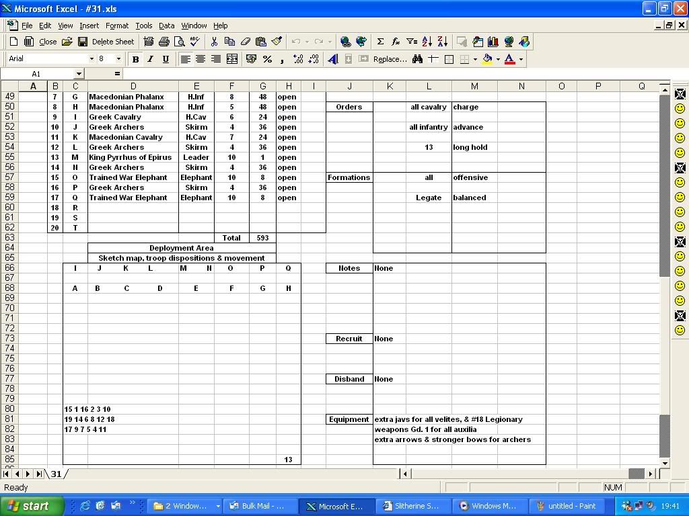
Task: Click the Save floppy disk icon
Action: point(82,42)
